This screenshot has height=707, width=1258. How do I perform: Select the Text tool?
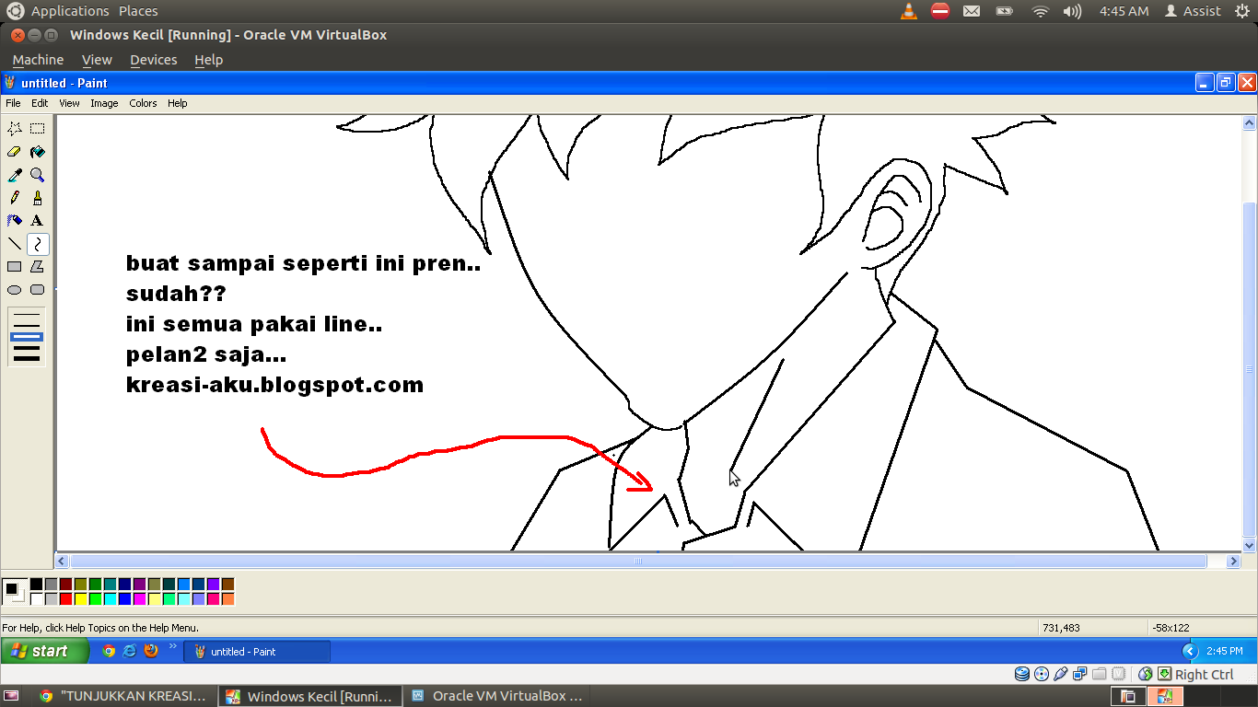point(38,221)
